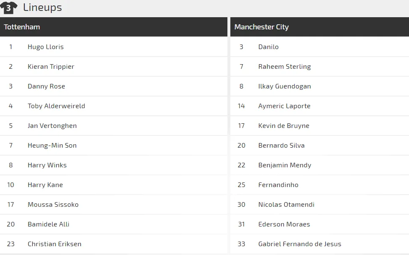
Task: Select Gabriel Fernando de Jesus
Action: pyautogui.click(x=300, y=244)
